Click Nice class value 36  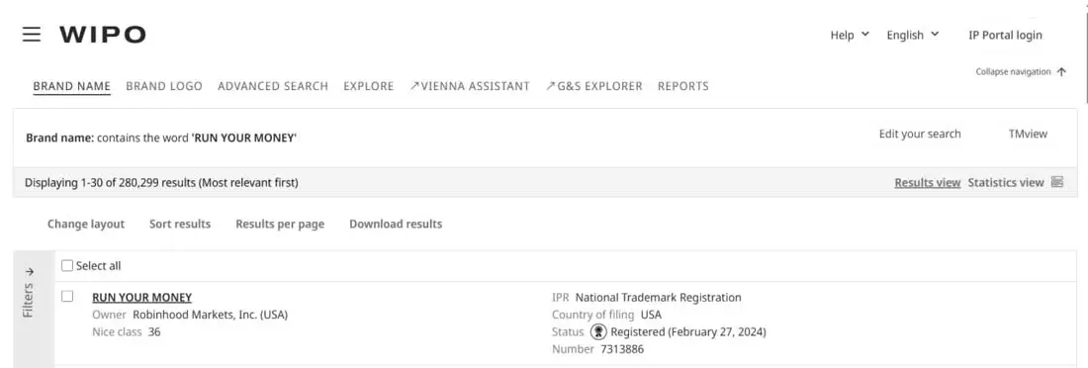tap(154, 332)
